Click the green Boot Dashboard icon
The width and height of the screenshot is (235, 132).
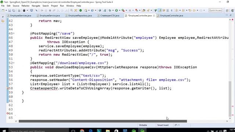pyautogui.click(x=80, y=10)
